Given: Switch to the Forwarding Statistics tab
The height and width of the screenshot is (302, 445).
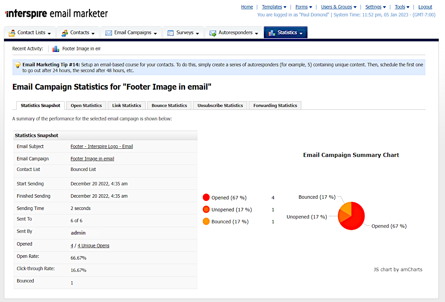Looking at the screenshot, I should pyautogui.click(x=275, y=106).
